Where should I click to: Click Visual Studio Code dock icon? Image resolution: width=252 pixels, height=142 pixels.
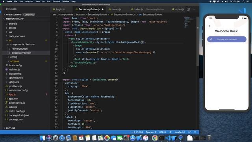click(168, 138)
